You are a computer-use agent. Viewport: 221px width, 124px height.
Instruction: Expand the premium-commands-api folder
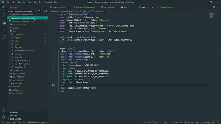28,14
